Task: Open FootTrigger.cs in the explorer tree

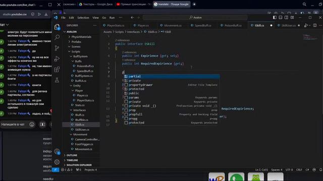Action: point(84,144)
